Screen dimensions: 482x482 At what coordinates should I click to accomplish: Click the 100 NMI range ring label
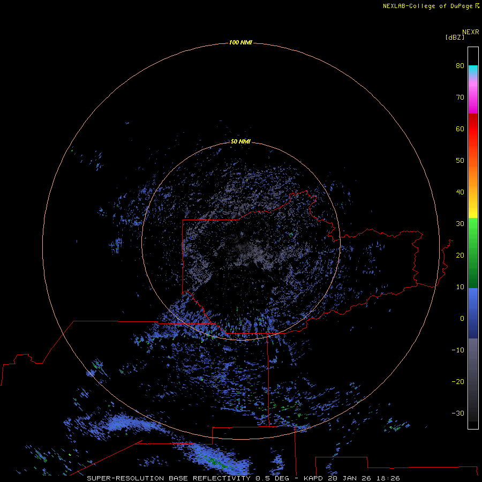tap(240, 42)
